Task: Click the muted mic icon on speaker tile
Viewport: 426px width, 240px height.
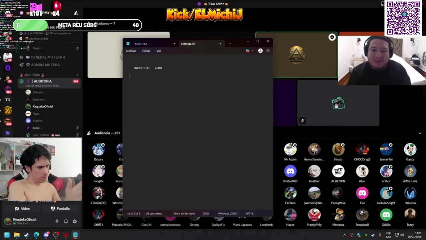Action: click(302, 121)
